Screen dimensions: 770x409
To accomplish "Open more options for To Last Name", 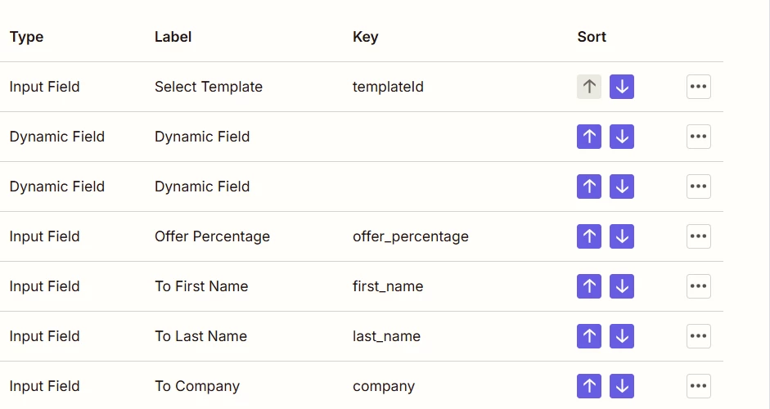I will [x=698, y=336].
